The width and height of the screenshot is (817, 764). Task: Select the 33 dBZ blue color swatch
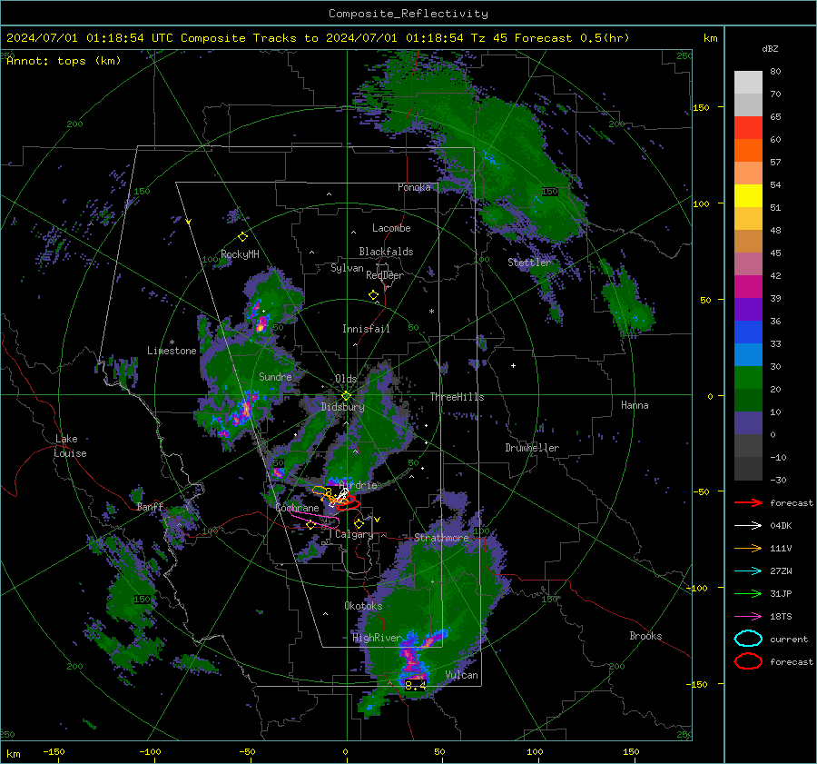[748, 332]
